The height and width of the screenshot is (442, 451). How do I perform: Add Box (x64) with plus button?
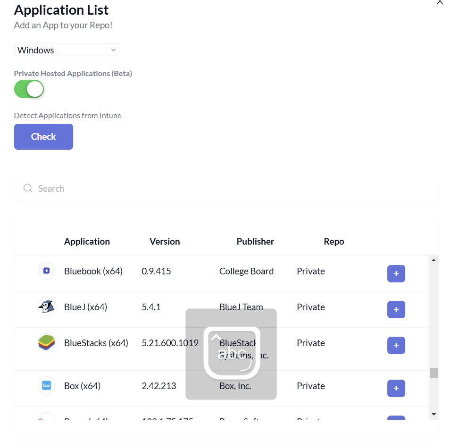point(396,388)
